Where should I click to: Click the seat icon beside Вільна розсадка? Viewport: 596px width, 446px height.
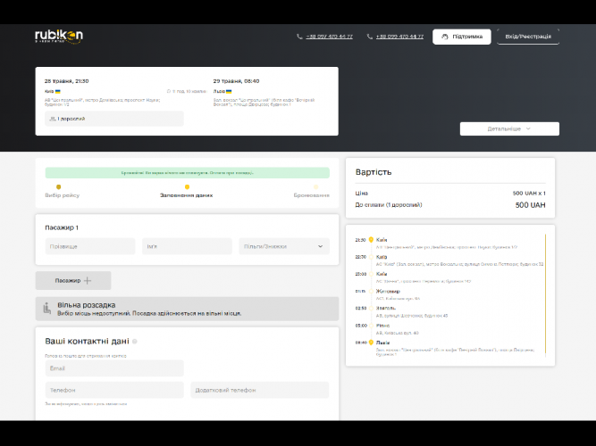pyautogui.click(x=46, y=309)
